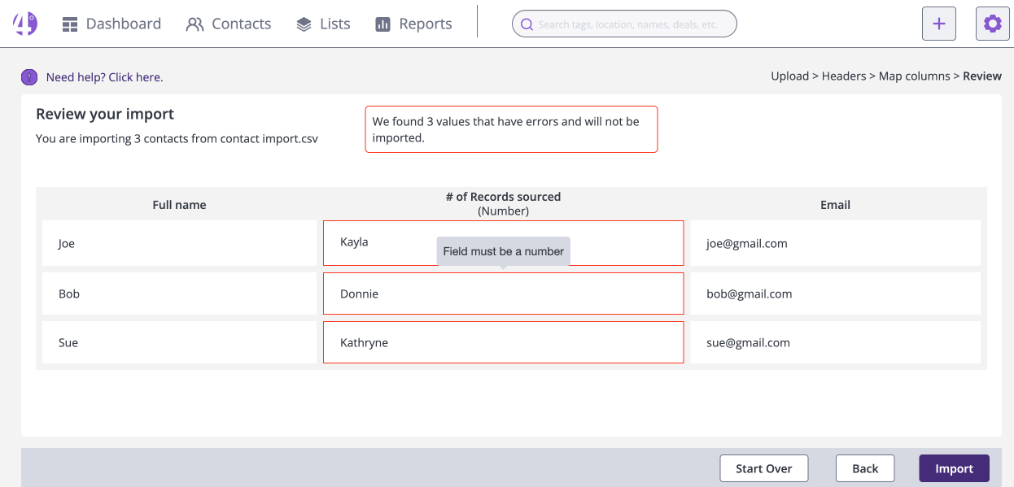Viewport: 1014px width, 487px height.
Task: Open the Dashboard menu
Action: coord(111,24)
